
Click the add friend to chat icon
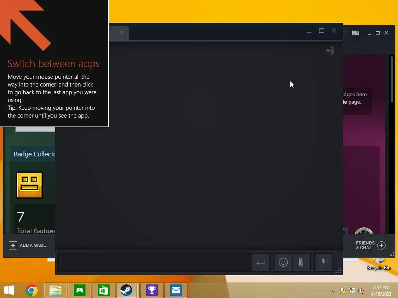(x=330, y=51)
